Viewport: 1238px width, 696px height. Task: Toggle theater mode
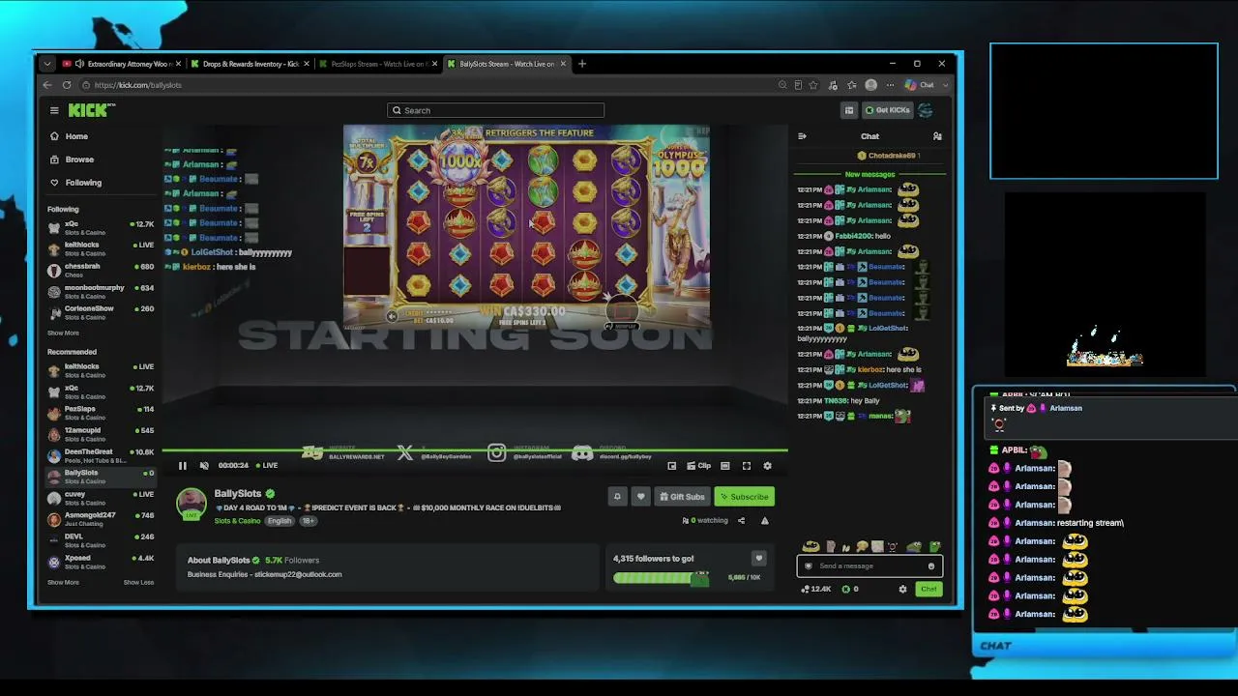[725, 466]
